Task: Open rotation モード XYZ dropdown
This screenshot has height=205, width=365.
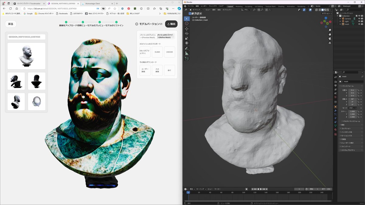Action: (353, 108)
